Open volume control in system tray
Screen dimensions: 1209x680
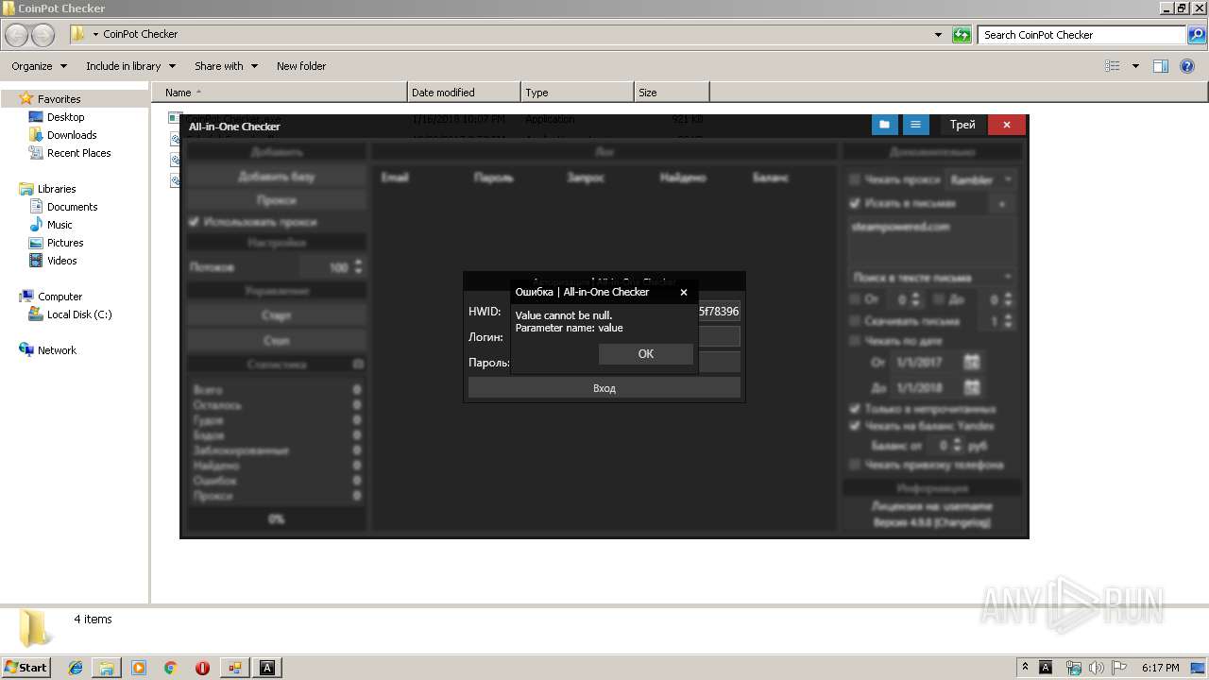click(x=1098, y=668)
